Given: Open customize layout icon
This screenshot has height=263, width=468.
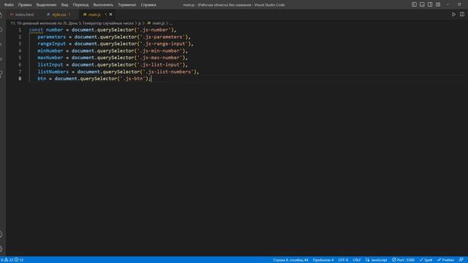Looking at the screenshot, I should (x=438, y=4).
